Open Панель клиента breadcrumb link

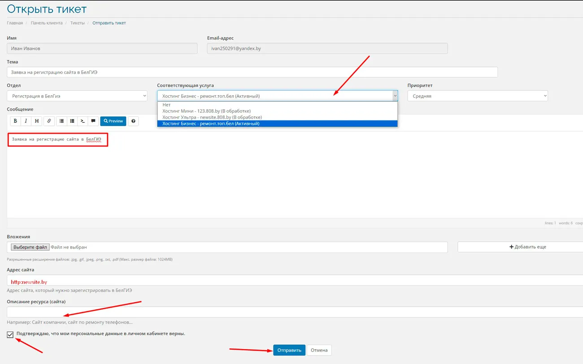click(47, 23)
